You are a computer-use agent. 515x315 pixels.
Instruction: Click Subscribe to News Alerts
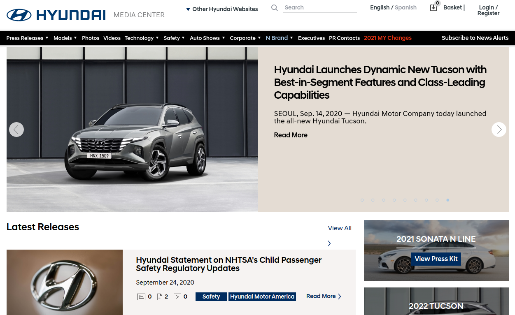click(x=475, y=38)
